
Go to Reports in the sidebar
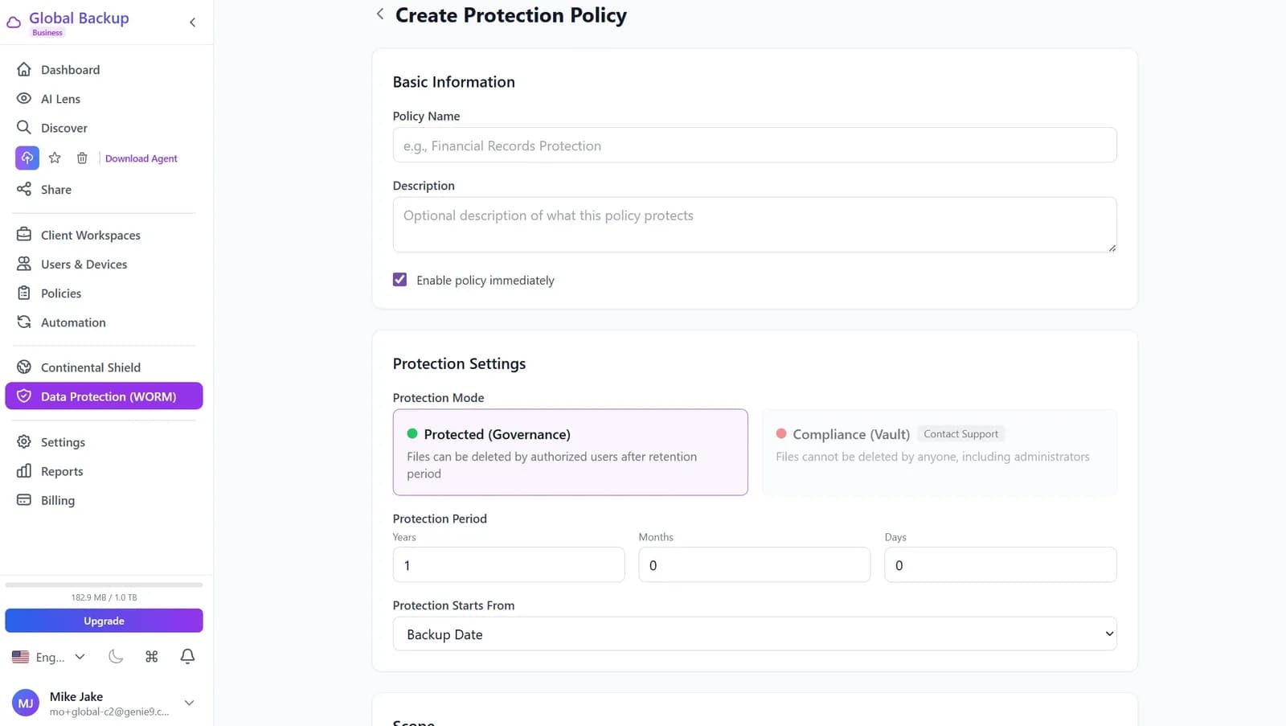coord(62,470)
